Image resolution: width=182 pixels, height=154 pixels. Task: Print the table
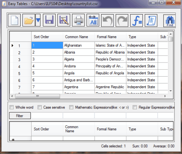pyautogui.click(x=78, y=20)
